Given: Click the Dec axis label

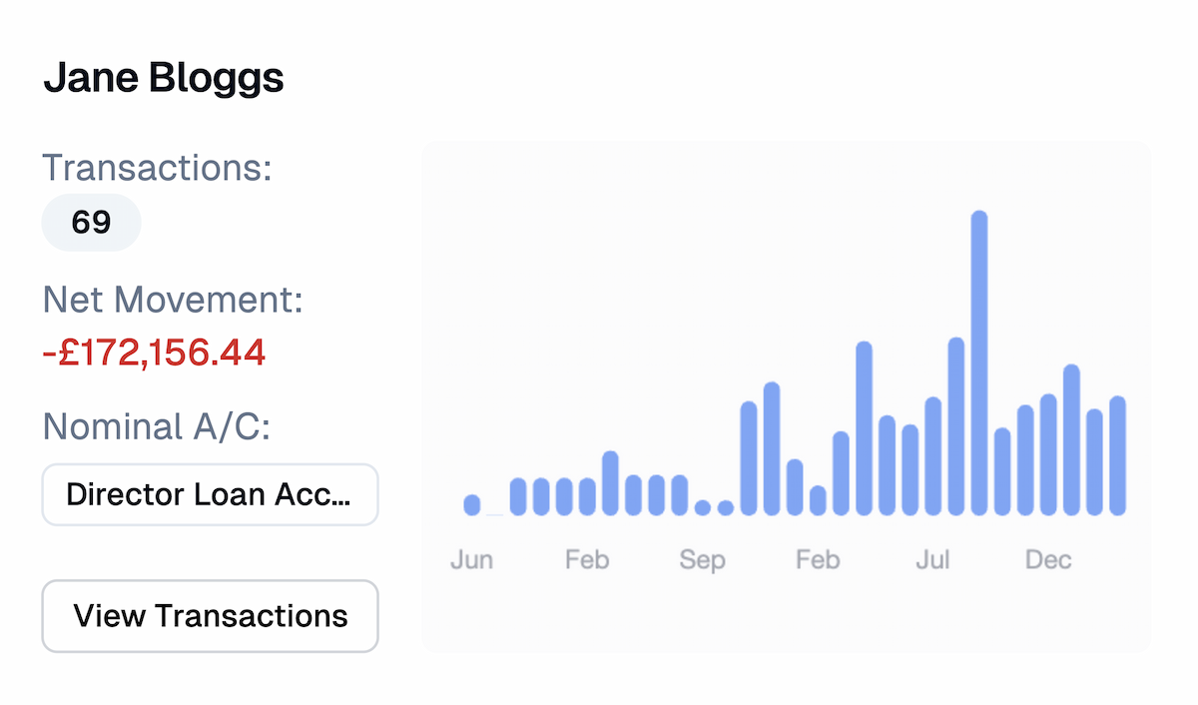Looking at the screenshot, I should pyautogui.click(x=1048, y=560).
